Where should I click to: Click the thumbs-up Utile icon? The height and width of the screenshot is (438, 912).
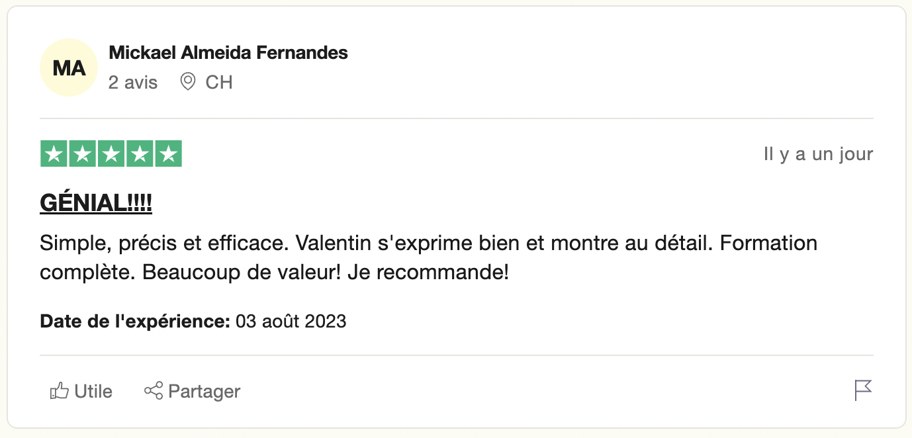click(x=60, y=391)
